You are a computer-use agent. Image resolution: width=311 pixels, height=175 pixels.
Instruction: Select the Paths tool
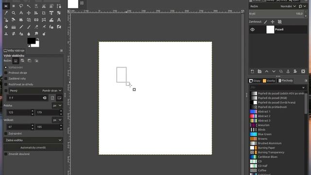[x=59, y=6]
